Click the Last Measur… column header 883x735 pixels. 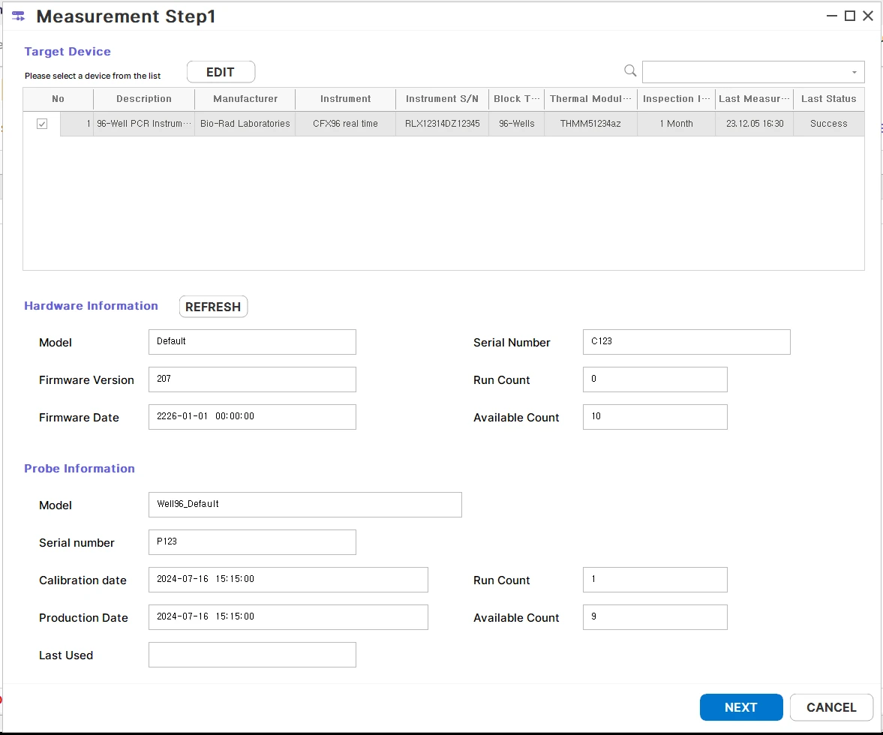coord(755,99)
